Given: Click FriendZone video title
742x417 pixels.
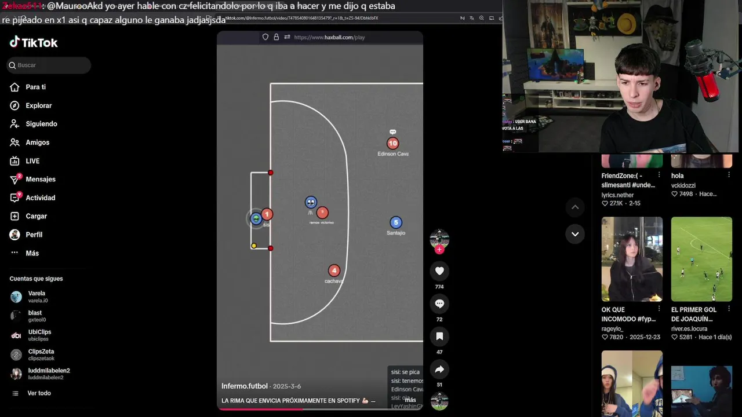Looking at the screenshot, I should (628, 180).
